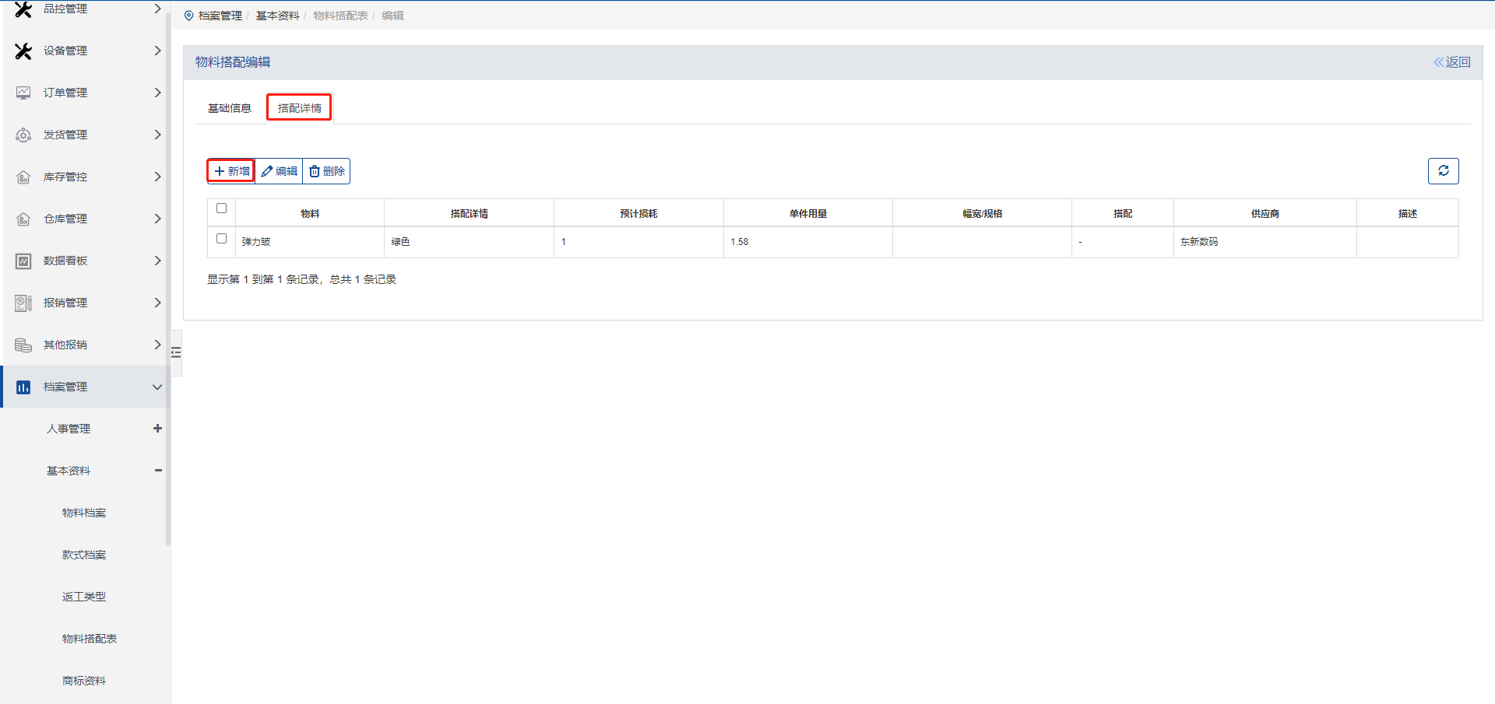Click the 其他报销 coins icon

[23, 345]
